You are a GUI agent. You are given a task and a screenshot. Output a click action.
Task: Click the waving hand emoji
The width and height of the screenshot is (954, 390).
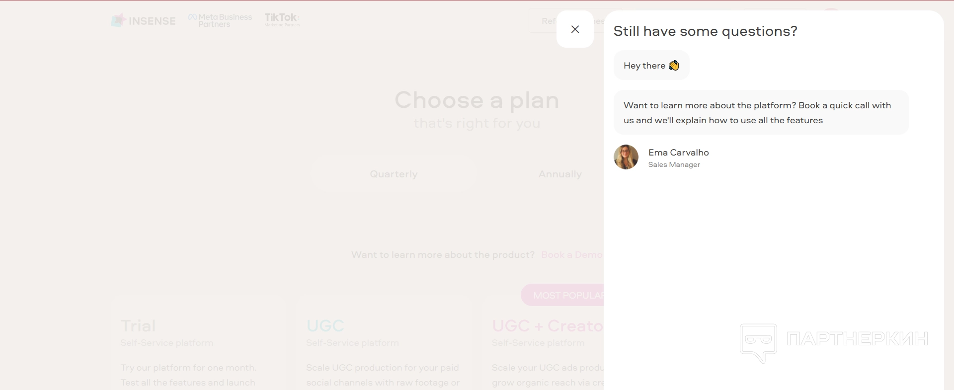(x=674, y=66)
